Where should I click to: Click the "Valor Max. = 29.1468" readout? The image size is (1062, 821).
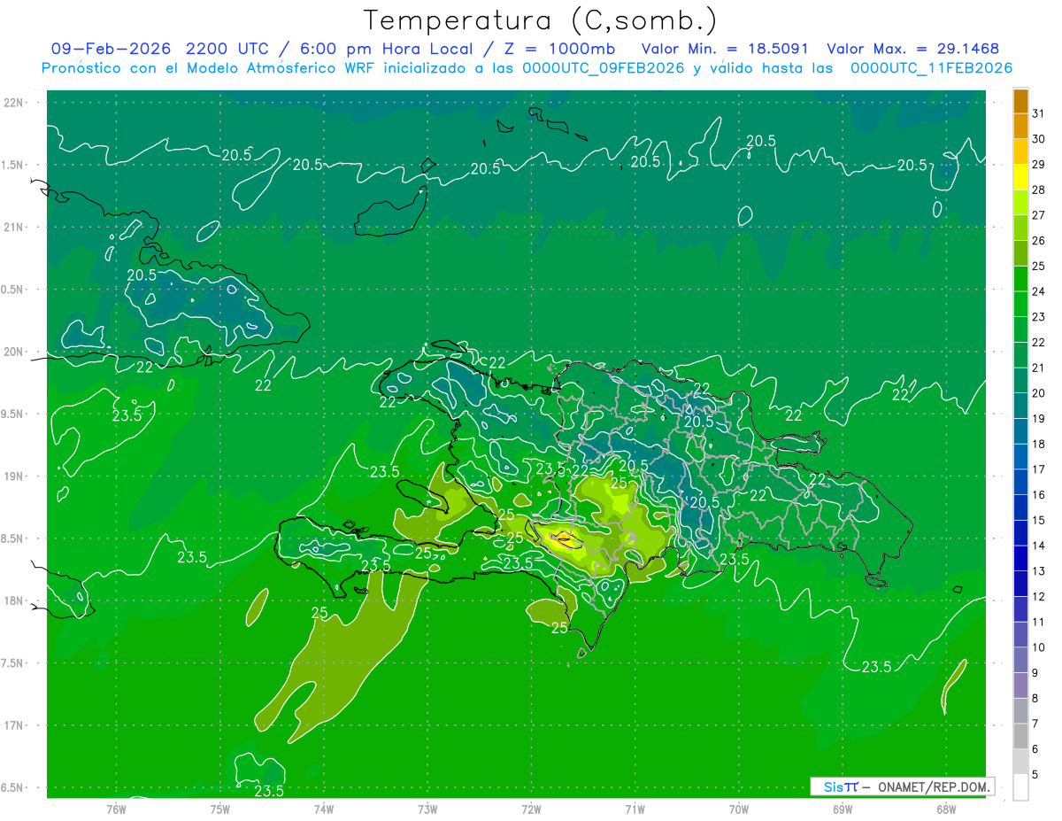912,49
